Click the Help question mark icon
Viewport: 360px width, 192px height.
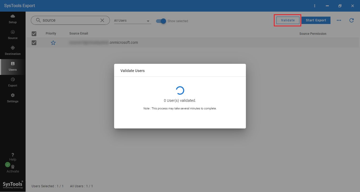(x=13, y=155)
